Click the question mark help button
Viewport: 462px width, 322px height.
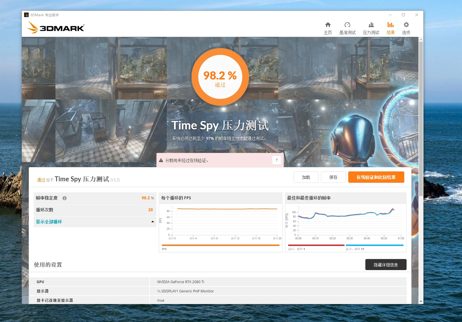(276, 160)
